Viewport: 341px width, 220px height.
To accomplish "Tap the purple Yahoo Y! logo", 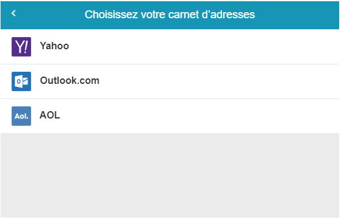I will click(x=21, y=47).
